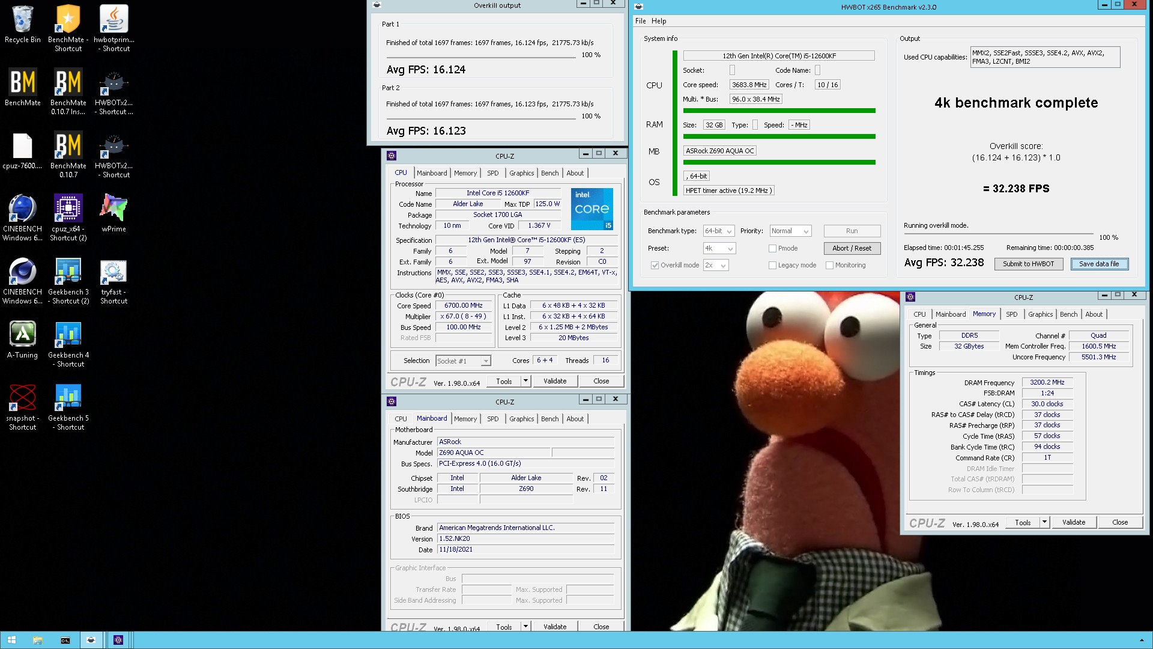Click the Core Speed 6700.00 MHz field

pos(463,305)
